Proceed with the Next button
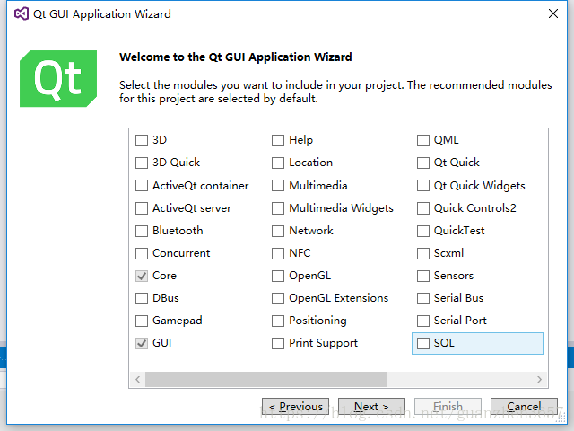Viewport: 574px width, 431px height. click(x=371, y=407)
